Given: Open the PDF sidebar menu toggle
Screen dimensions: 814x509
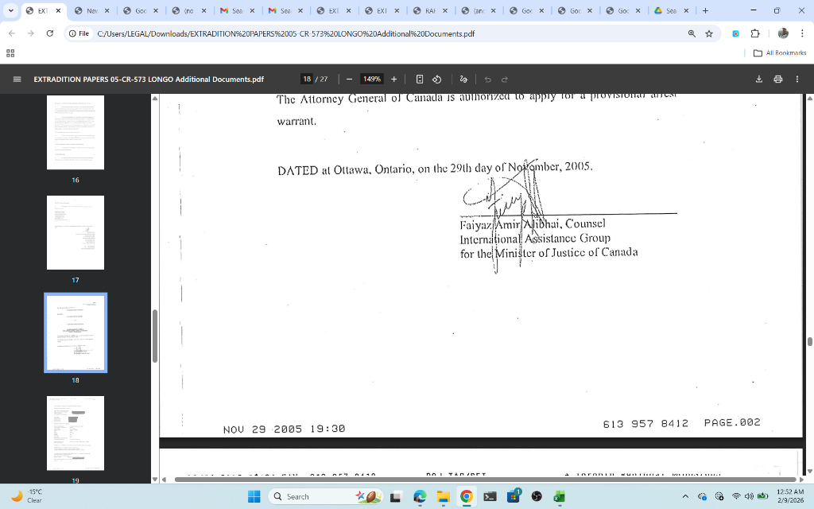Looking at the screenshot, I should (16, 79).
